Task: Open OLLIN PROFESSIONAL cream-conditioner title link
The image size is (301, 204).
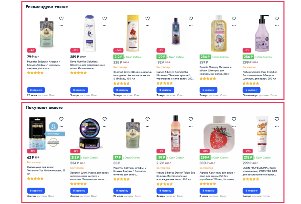Action: (260, 171)
